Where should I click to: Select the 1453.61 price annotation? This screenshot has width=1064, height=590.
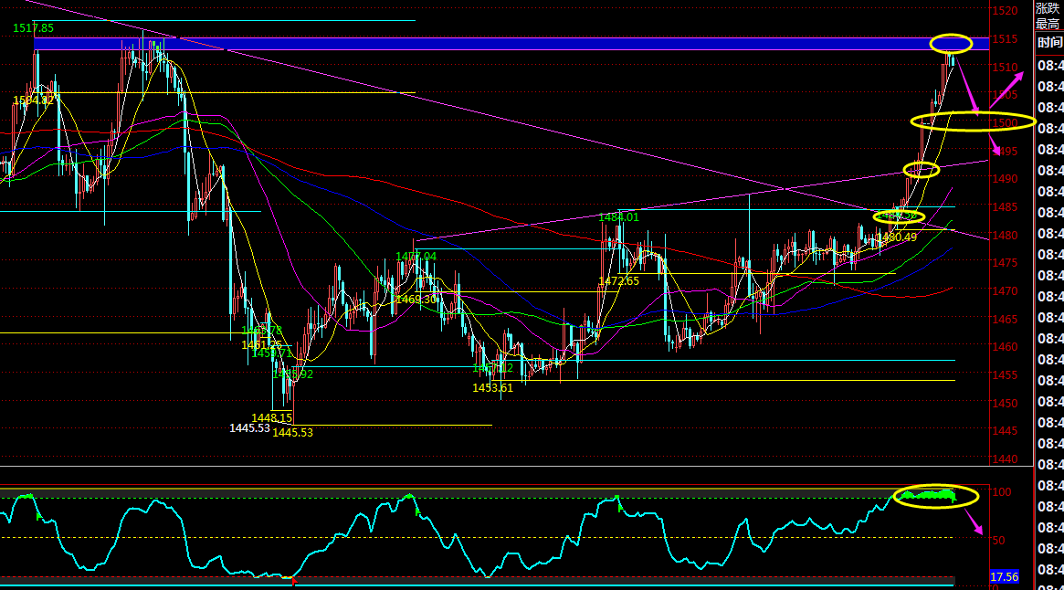pyautogui.click(x=492, y=387)
